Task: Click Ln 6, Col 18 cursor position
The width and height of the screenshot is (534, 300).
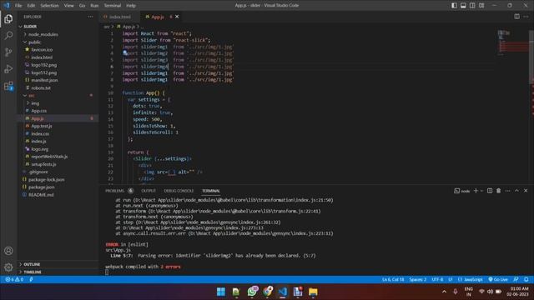Action: tap(393, 280)
